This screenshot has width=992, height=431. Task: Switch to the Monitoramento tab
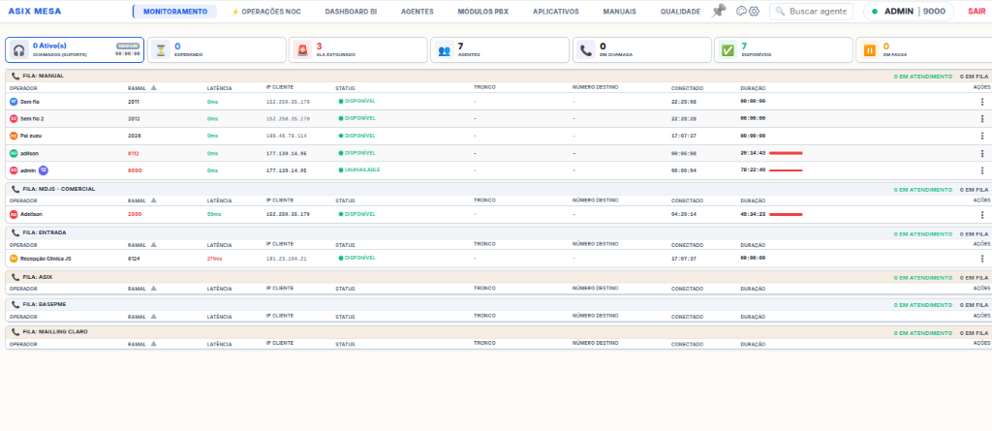tap(175, 12)
